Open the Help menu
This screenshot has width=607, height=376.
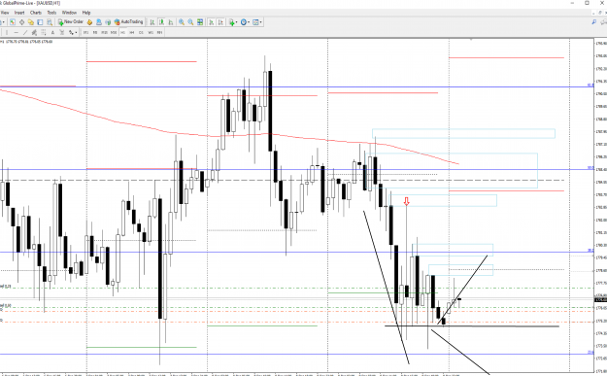[86, 13]
